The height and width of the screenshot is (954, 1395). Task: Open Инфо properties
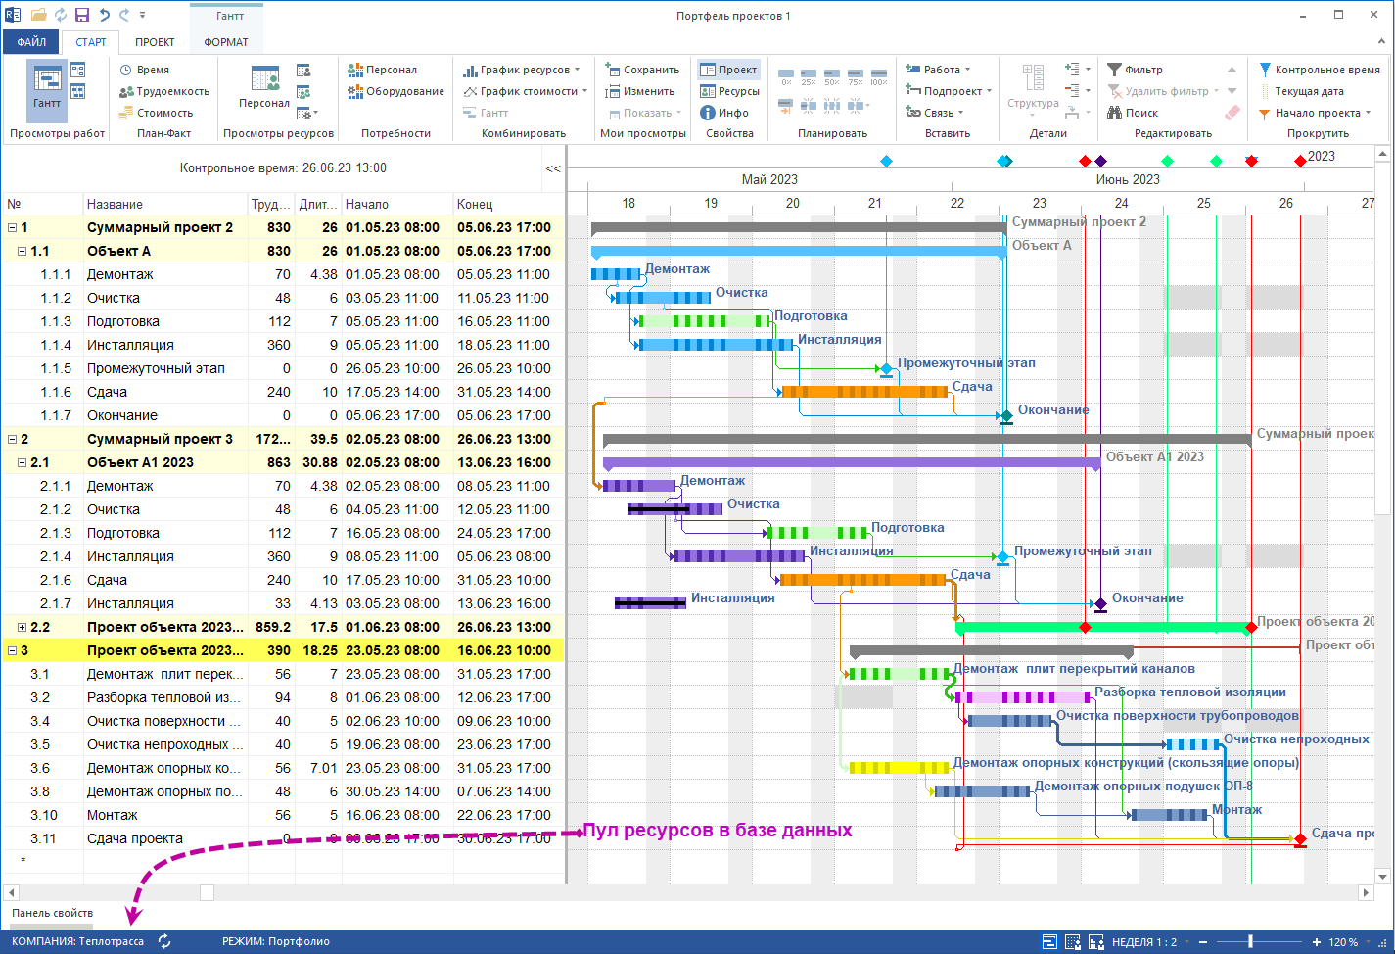(724, 113)
